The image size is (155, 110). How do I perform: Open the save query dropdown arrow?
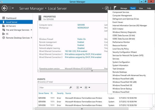(89, 87)
